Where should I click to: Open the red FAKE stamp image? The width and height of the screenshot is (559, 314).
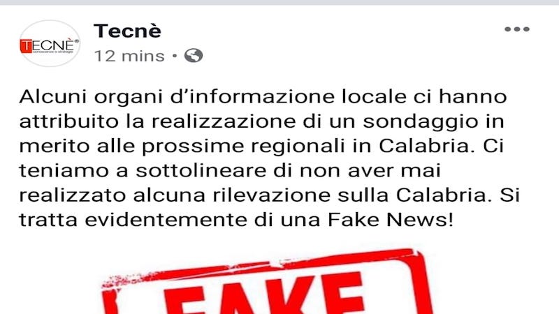tap(267, 282)
